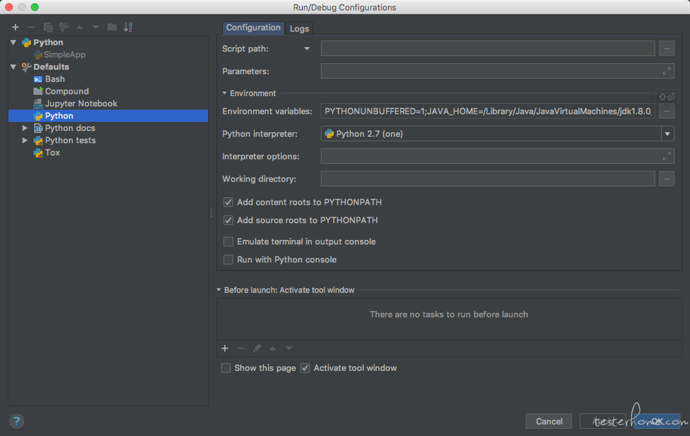The height and width of the screenshot is (436, 690).
Task: Expand Python tests tree node
Action: (x=25, y=141)
